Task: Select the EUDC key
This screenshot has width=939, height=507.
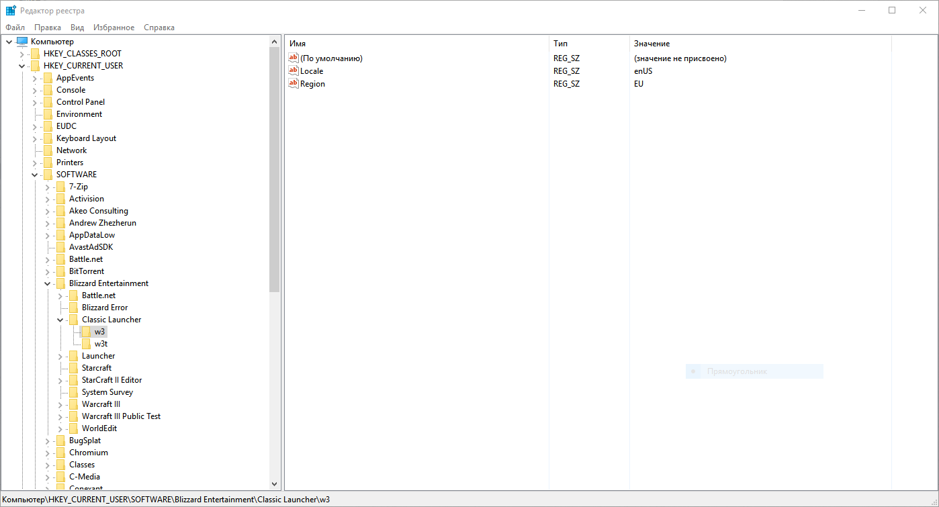Action: click(66, 126)
